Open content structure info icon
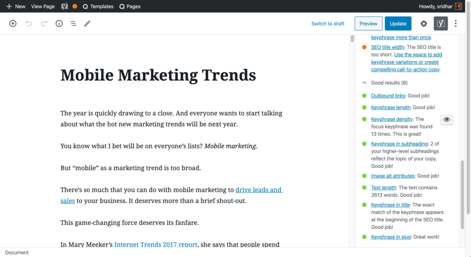 point(59,23)
